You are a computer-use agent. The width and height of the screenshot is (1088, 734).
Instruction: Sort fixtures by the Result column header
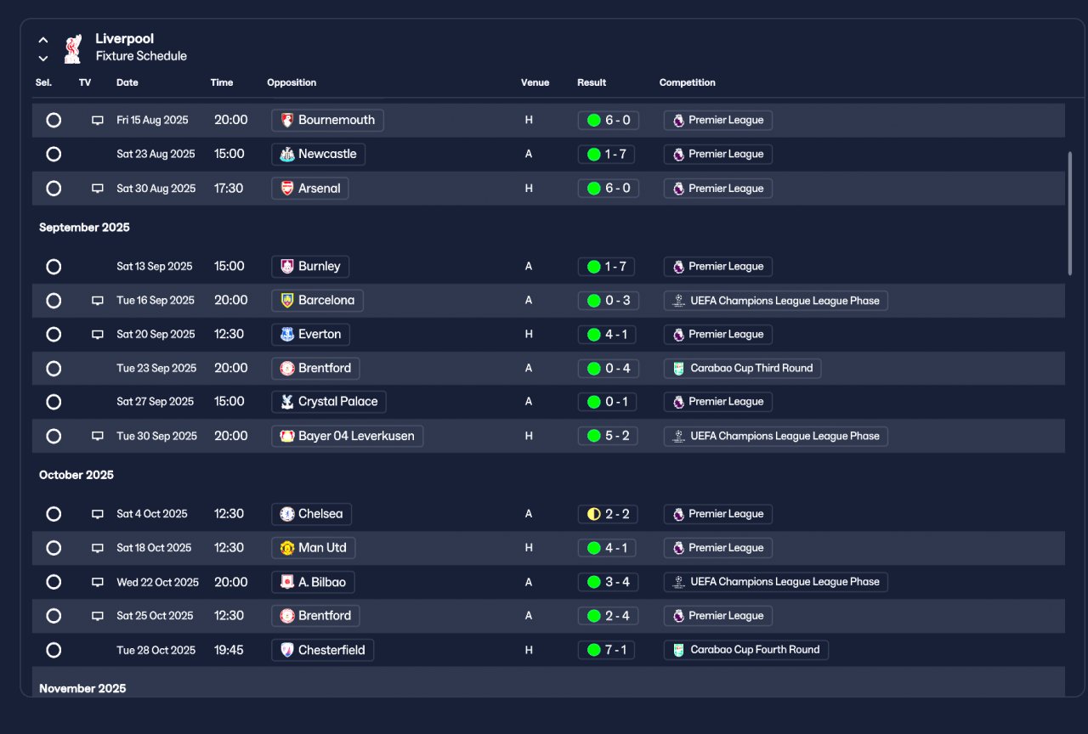pyautogui.click(x=592, y=82)
